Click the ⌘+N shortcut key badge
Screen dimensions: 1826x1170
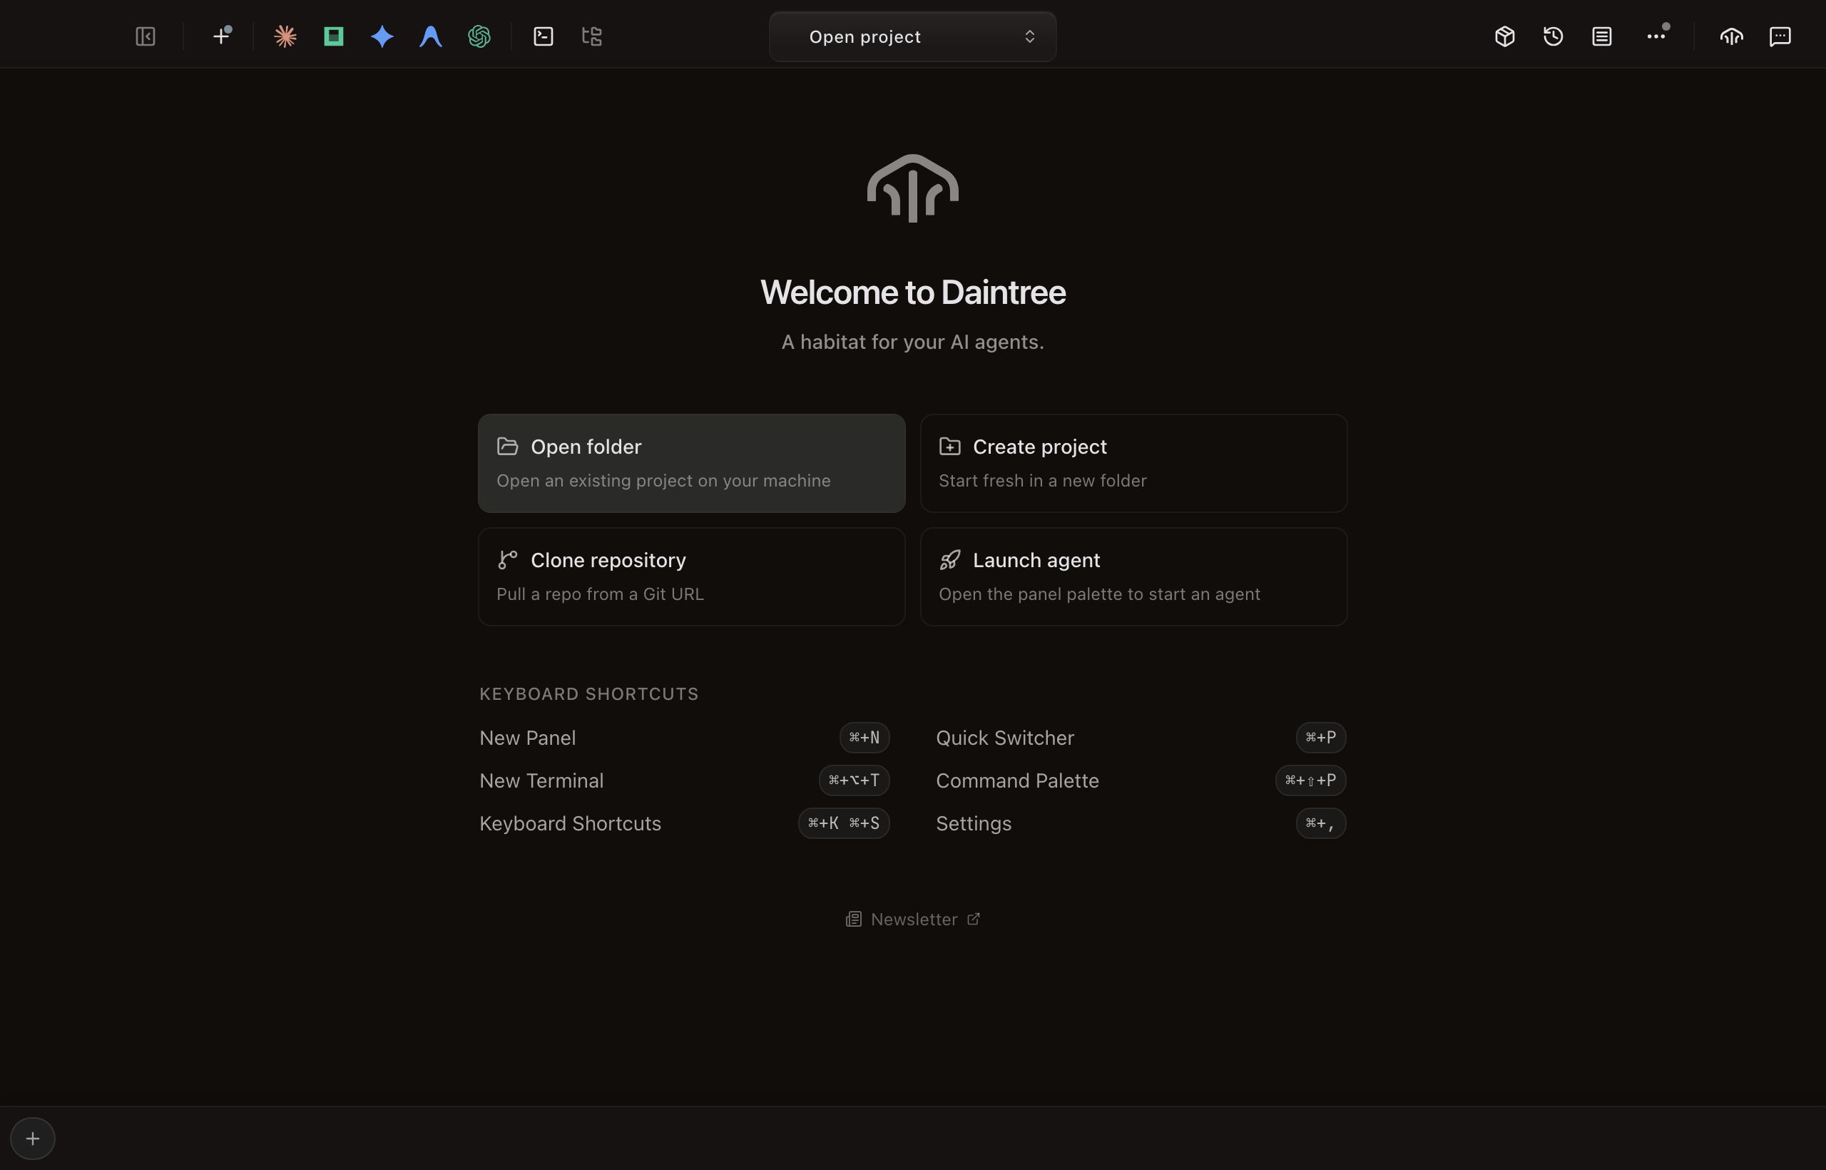[864, 738]
